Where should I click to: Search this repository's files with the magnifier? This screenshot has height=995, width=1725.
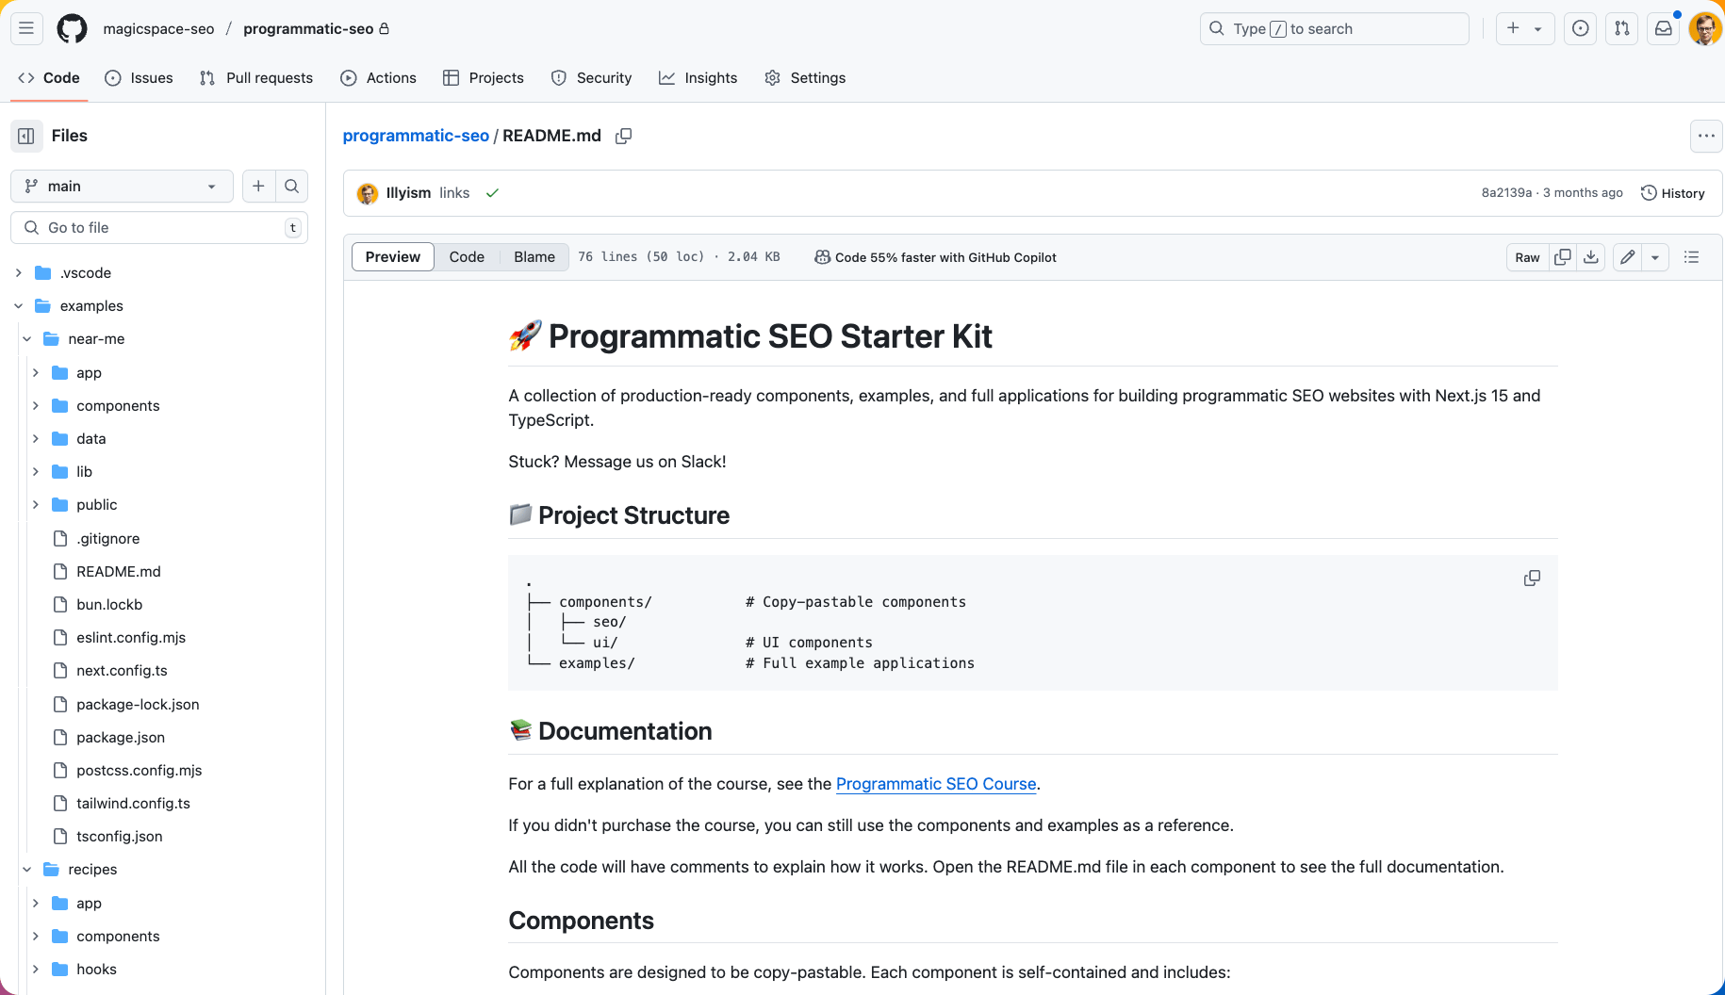coord(292,186)
